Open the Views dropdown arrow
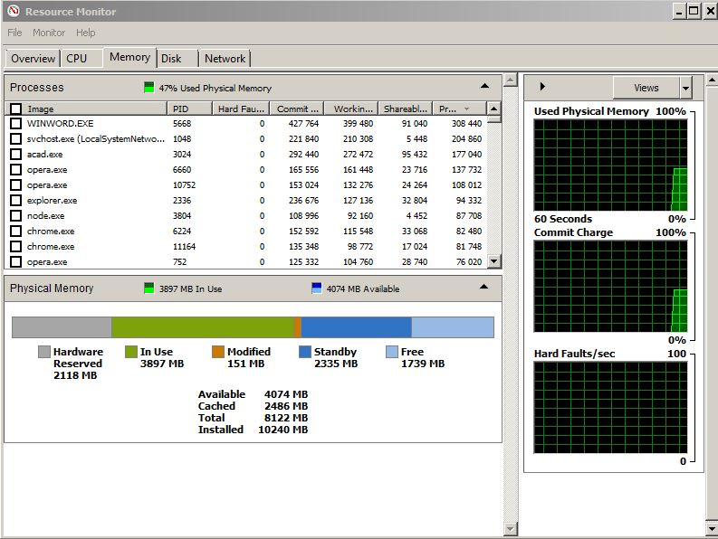The width and height of the screenshot is (718, 539). click(685, 88)
